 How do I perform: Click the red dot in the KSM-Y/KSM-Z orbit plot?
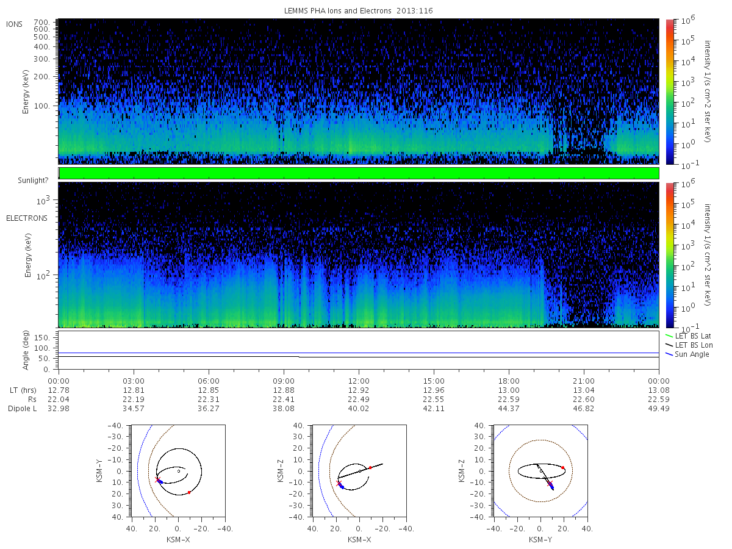point(562,468)
